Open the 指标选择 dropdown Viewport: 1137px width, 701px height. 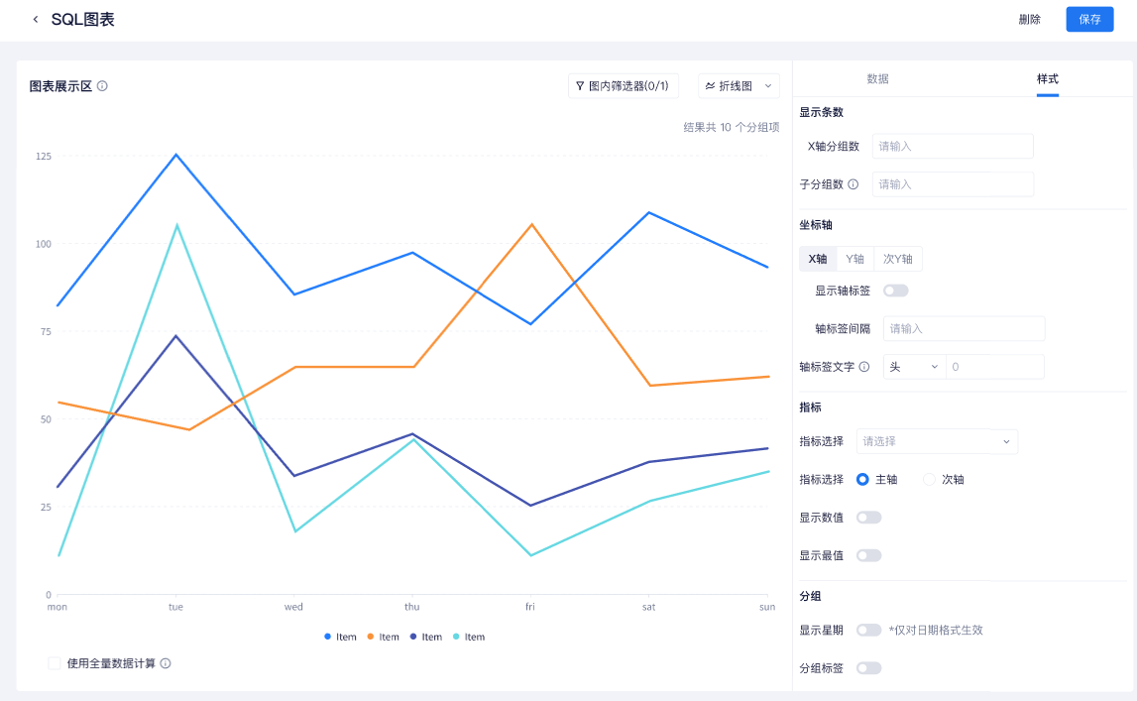pos(936,441)
